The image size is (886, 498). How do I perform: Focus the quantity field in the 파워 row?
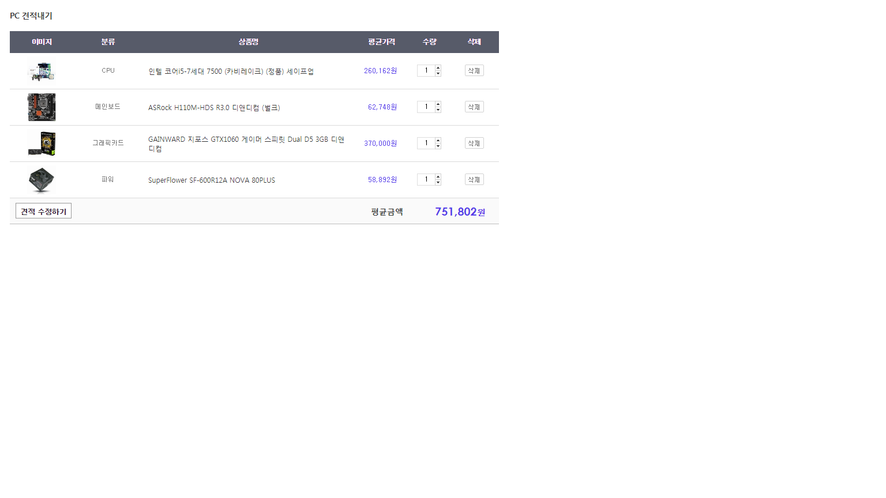click(426, 179)
